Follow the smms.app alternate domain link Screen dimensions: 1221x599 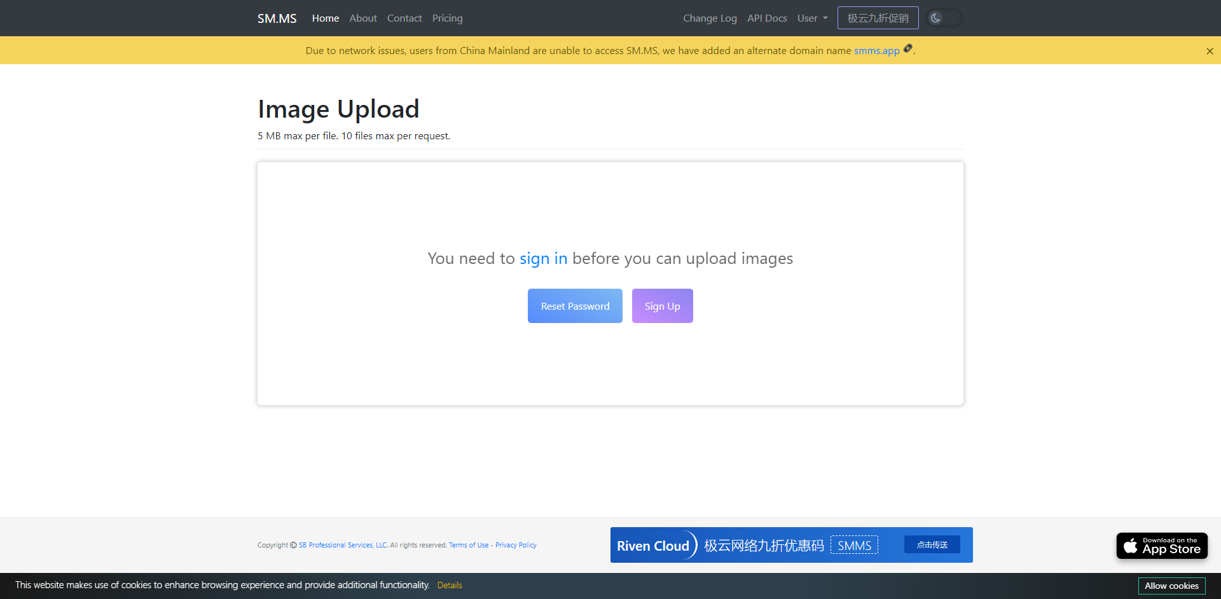(876, 51)
